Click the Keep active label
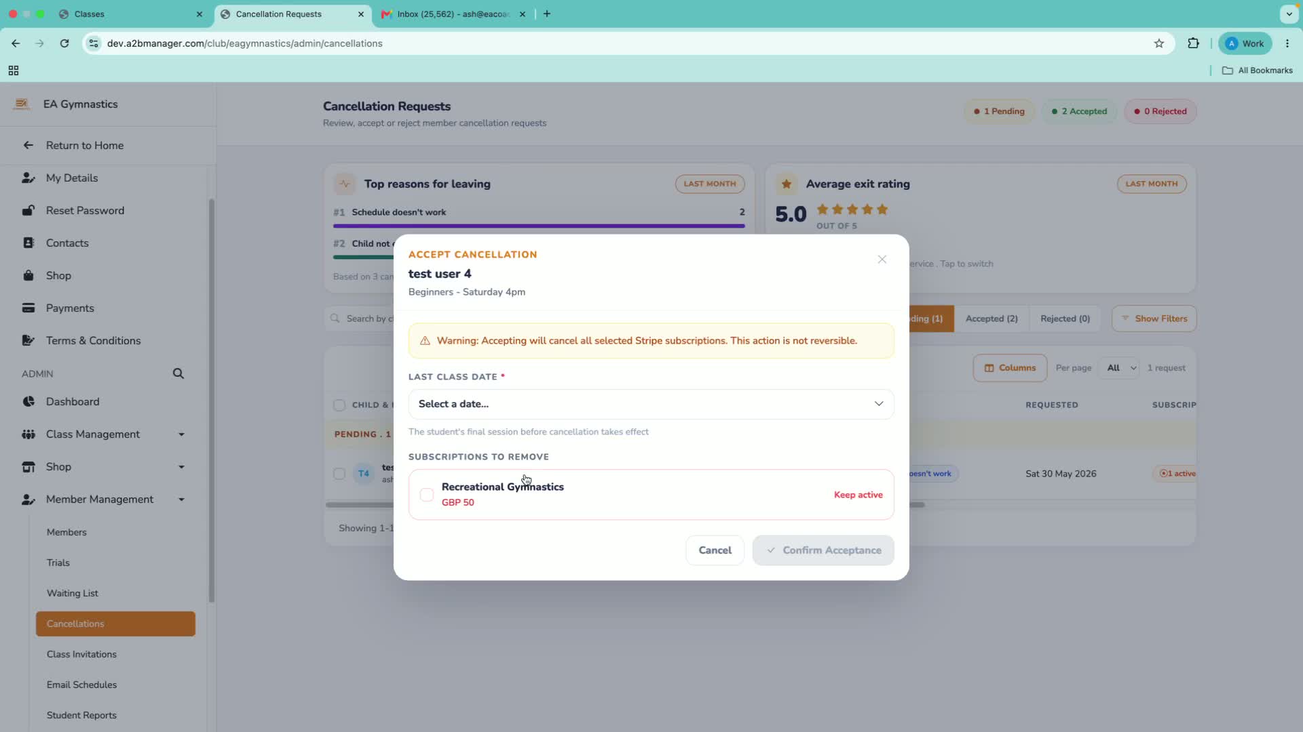The image size is (1303, 732). tap(858, 495)
